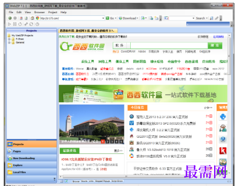Viewport: 235px width, 186px height.
Task: Open the Browser menu
Action: 40,12
